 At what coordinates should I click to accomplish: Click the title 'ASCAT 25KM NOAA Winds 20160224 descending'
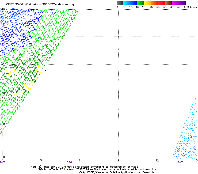[39, 4]
